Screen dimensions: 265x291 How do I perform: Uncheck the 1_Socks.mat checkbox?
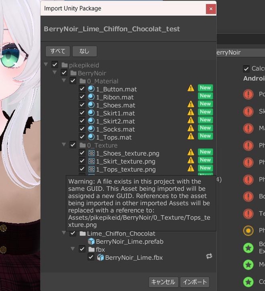click(x=82, y=129)
